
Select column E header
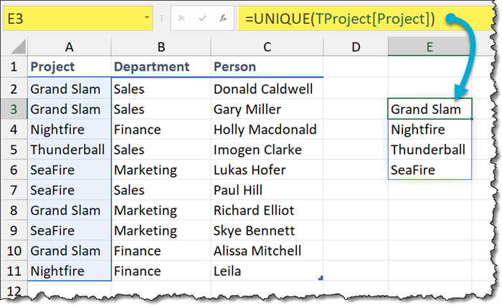coord(430,47)
